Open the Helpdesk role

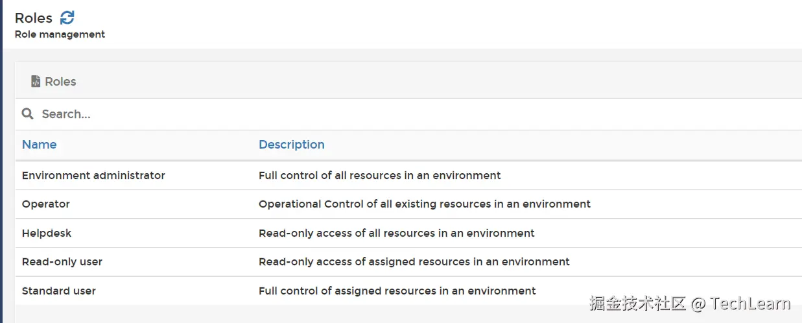[x=46, y=233]
